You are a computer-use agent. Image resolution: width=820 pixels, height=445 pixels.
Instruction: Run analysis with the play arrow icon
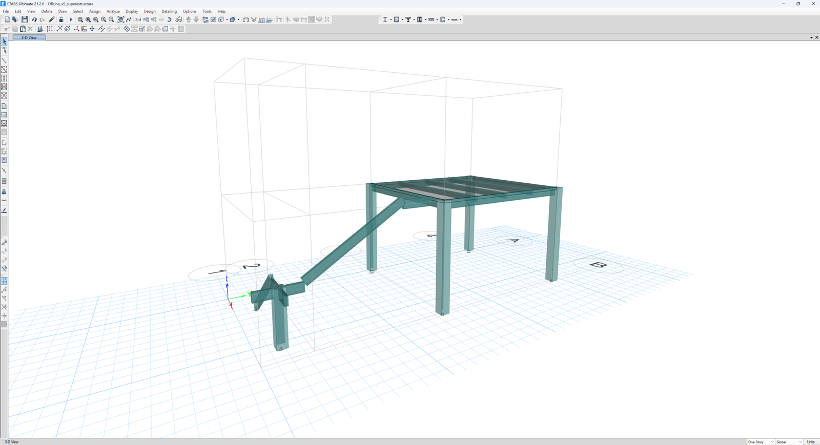click(x=71, y=19)
